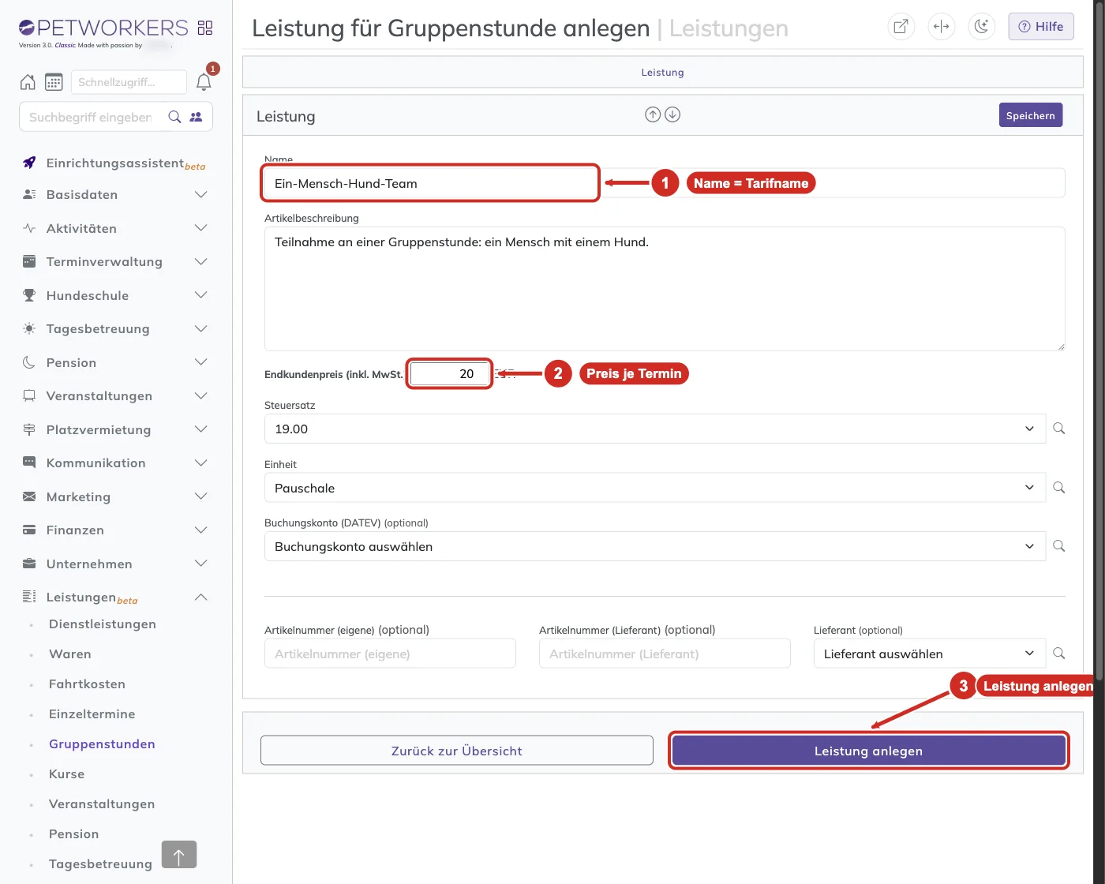Click the Name field with Ein-Mensch-Hund-Team
This screenshot has height=884, width=1105.
pos(665,183)
